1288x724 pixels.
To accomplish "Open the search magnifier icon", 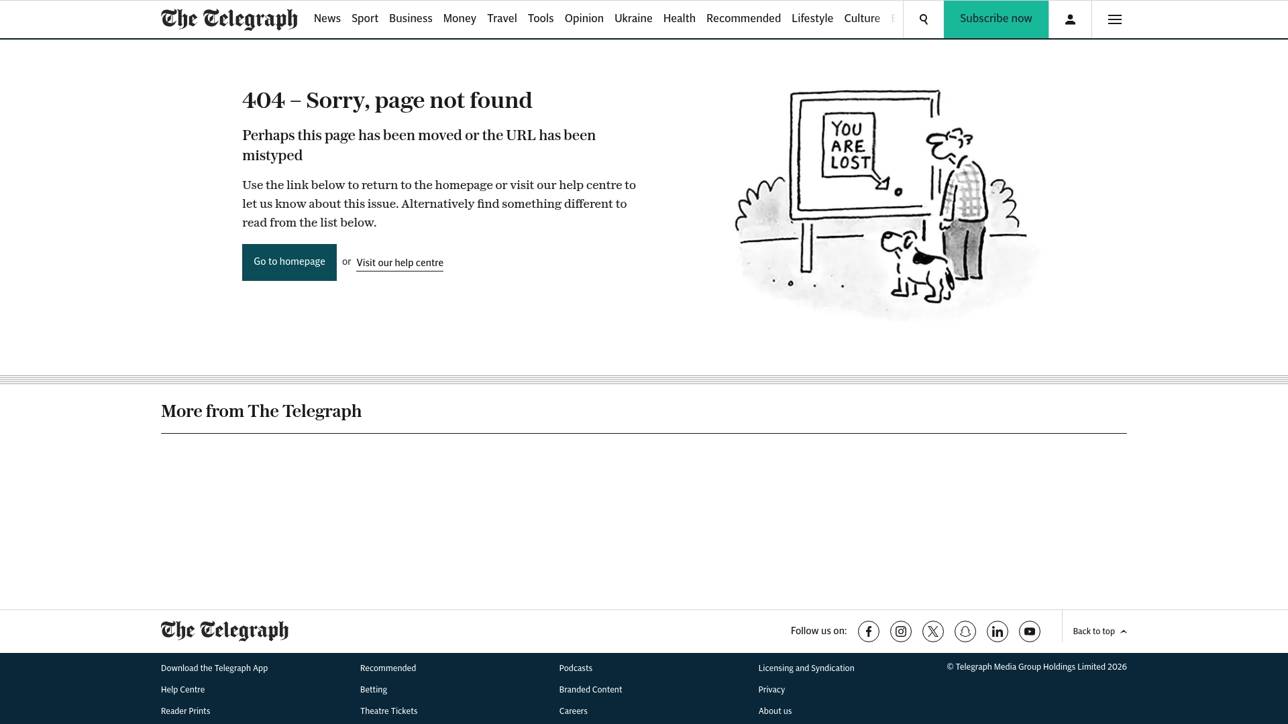I will coord(924,19).
